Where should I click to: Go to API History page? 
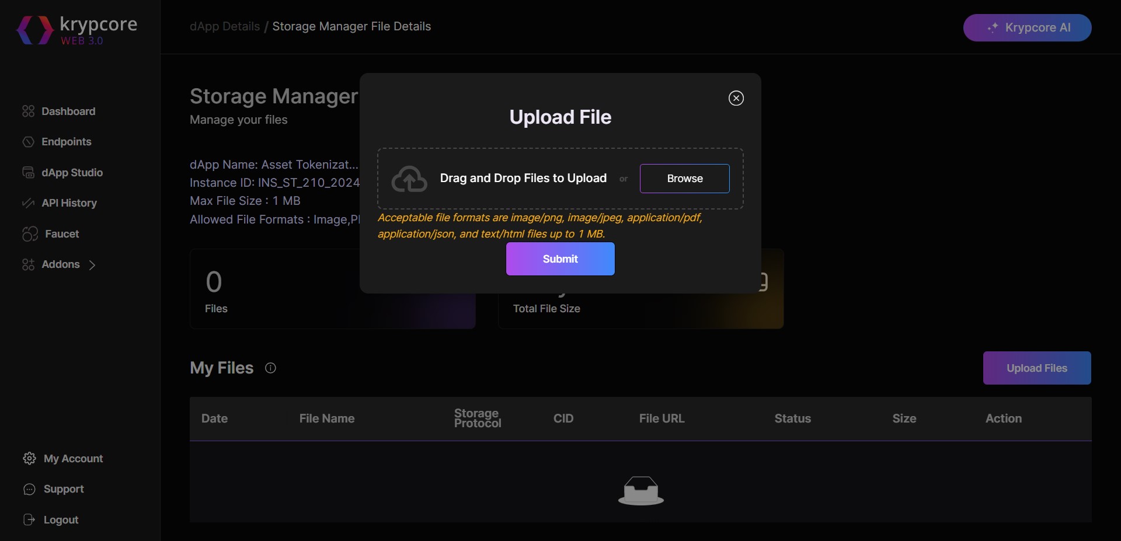(69, 203)
